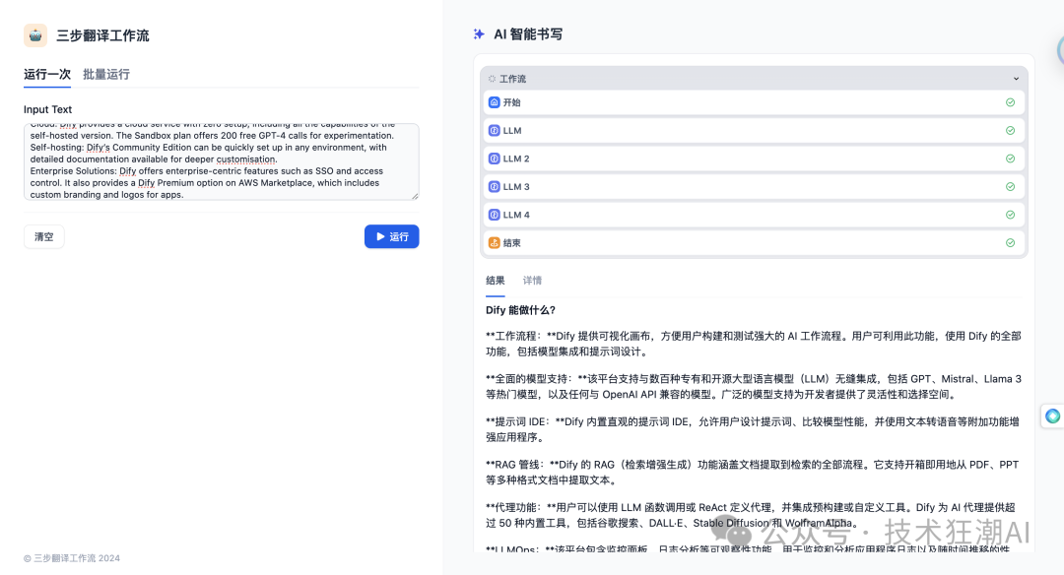The width and height of the screenshot is (1064, 575).
Task: Click the sparkle icon next to AI 智能书写
Action: pos(479,33)
